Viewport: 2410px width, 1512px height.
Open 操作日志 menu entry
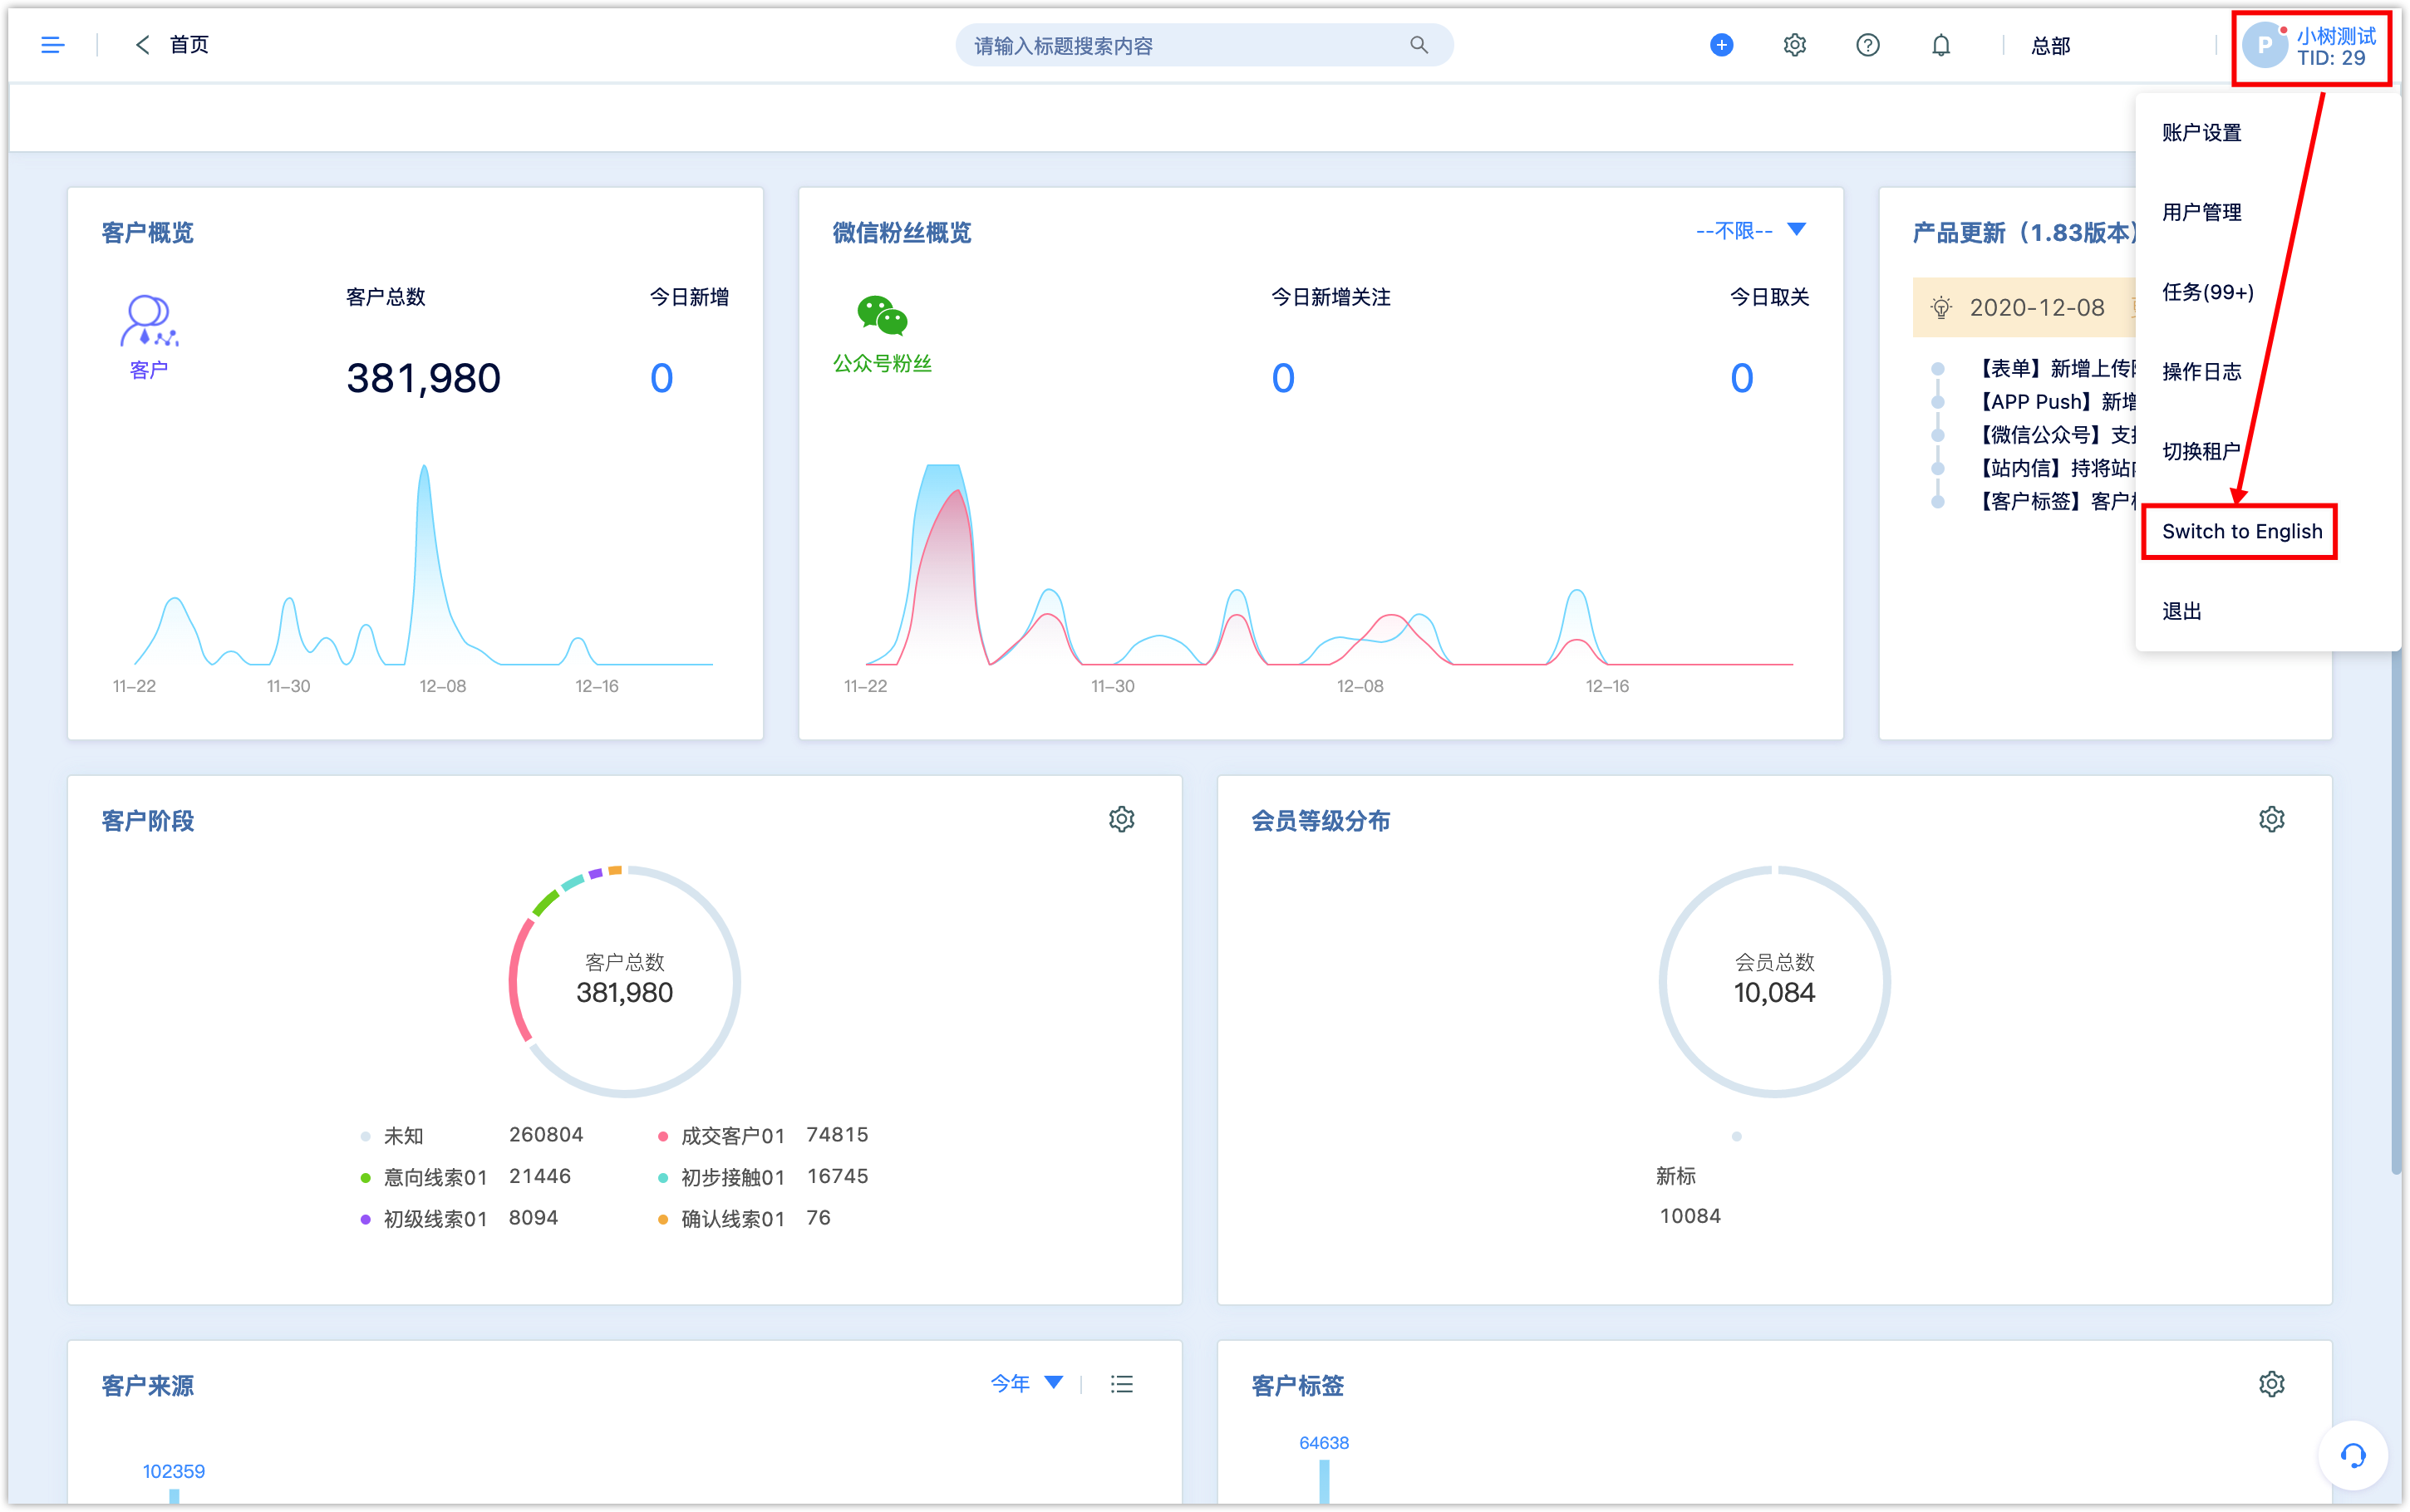(x=2201, y=372)
